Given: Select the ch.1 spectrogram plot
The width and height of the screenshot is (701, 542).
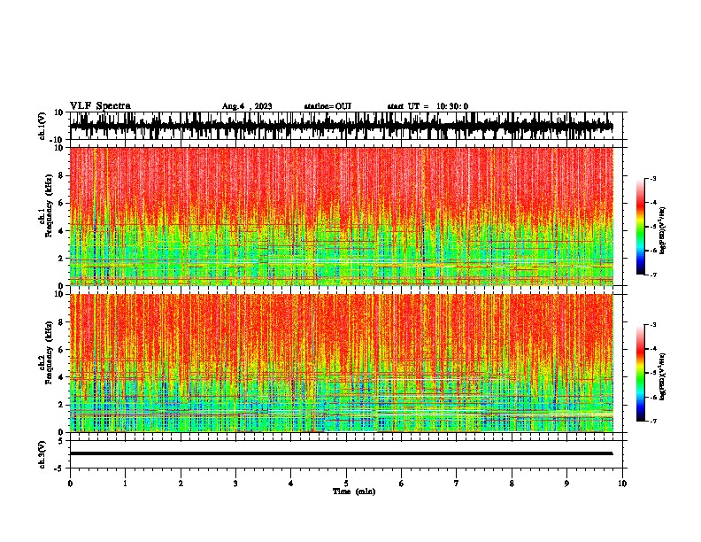Looking at the screenshot, I should [x=342, y=216].
